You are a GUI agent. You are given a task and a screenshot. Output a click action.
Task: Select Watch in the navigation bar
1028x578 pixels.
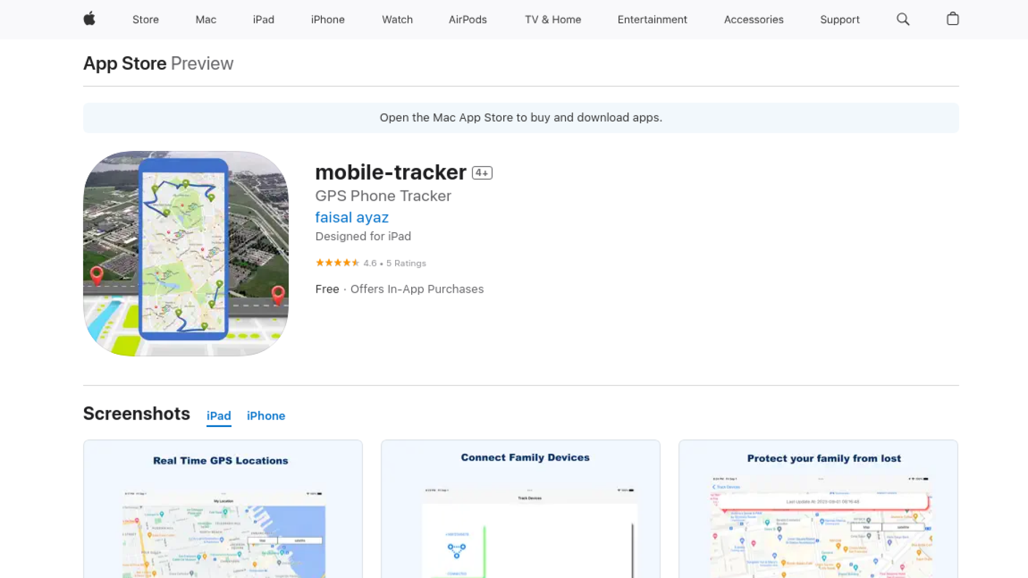(397, 19)
